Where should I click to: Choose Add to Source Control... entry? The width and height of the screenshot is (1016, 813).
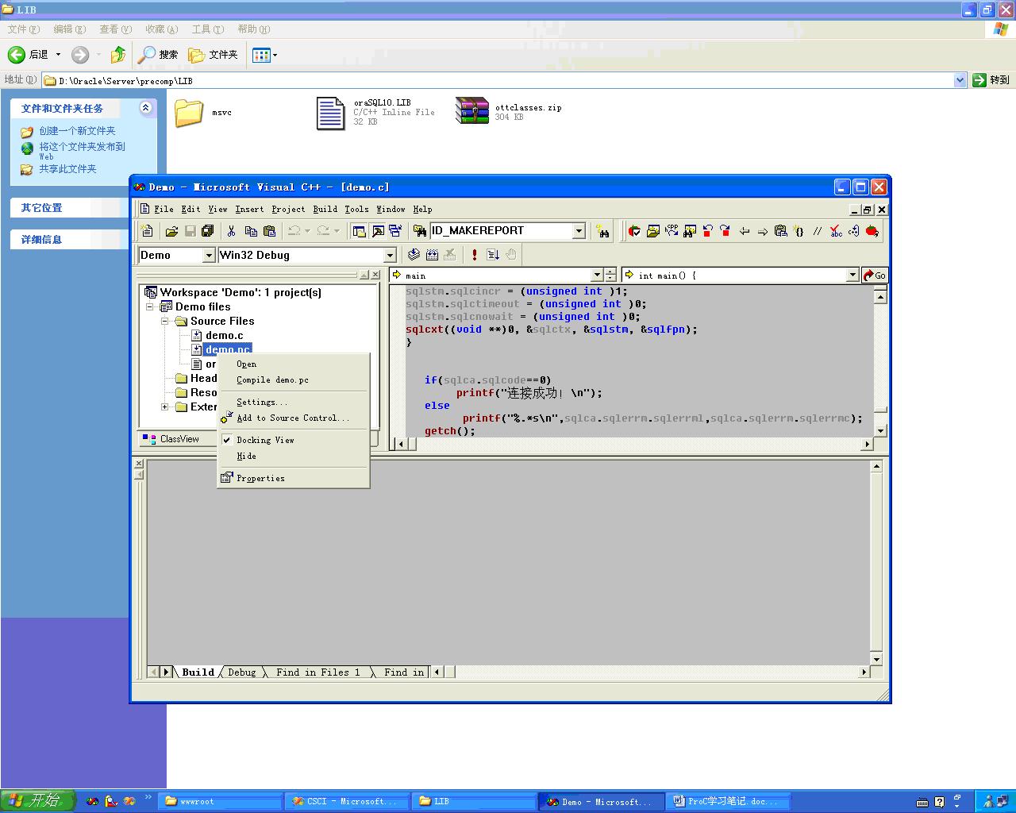click(292, 418)
